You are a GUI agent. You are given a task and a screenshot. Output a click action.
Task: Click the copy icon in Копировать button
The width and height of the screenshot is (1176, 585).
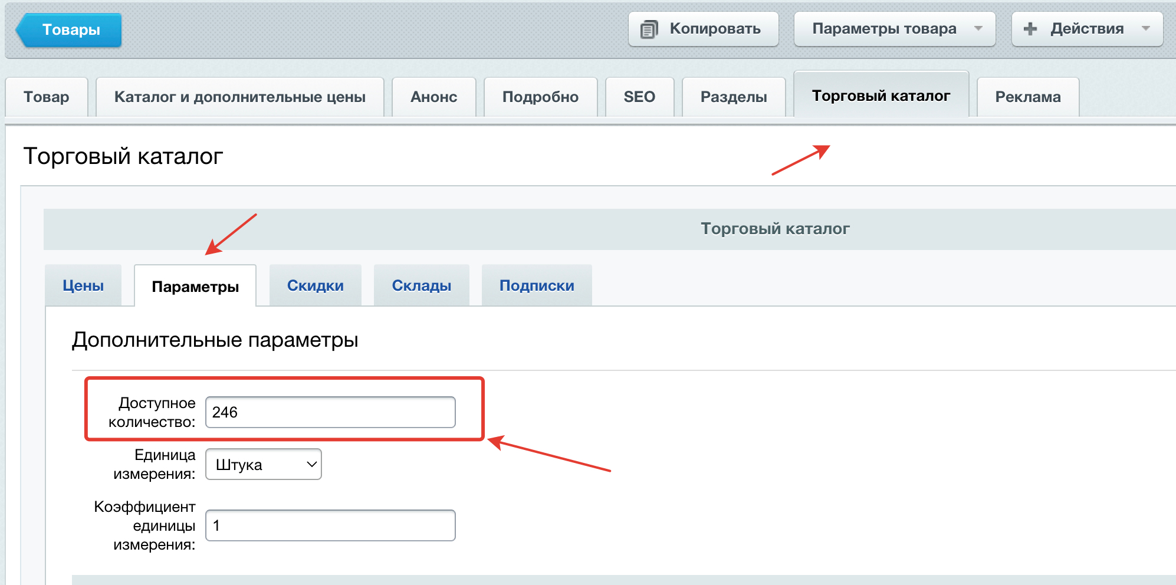(649, 29)
